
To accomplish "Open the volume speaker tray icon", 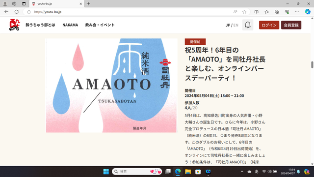I will pyautogui.click(x=269, y=172).
